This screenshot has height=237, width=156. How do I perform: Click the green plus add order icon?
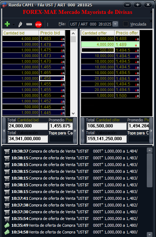(x=7, y=24)
